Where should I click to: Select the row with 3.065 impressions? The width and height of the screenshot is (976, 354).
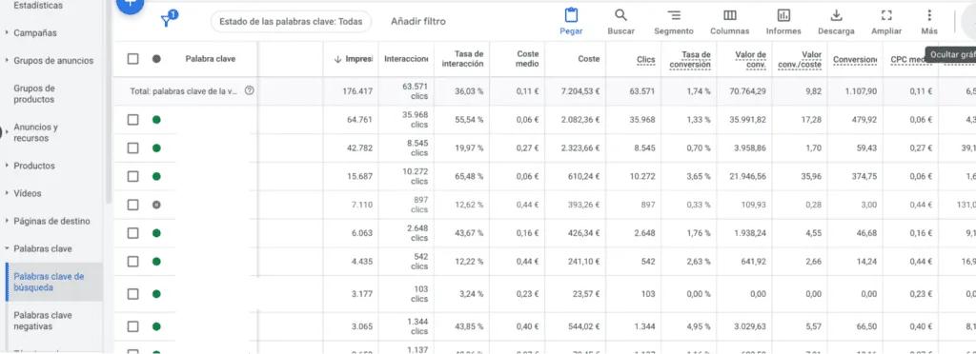click(x=132, y=326)
